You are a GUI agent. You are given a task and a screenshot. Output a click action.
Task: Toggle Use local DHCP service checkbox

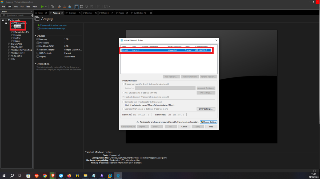click(123, 109)
